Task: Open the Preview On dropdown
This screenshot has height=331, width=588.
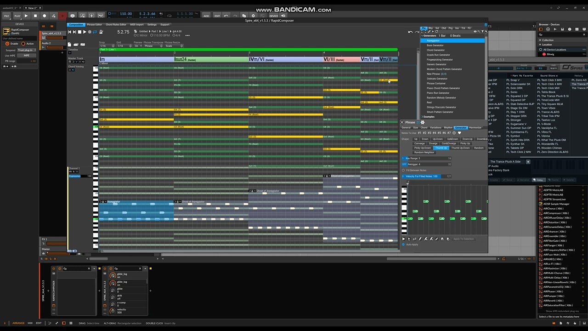Action: [x=138, y=46]
